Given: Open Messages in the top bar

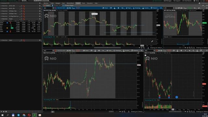Looking at the screenshot, I should (x=168, y=1).
